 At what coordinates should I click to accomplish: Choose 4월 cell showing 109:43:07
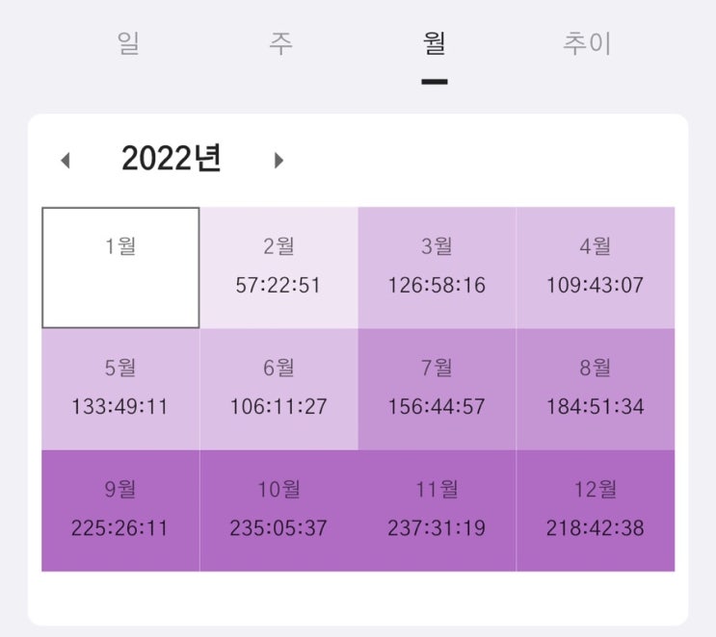[x=595, y=268]
